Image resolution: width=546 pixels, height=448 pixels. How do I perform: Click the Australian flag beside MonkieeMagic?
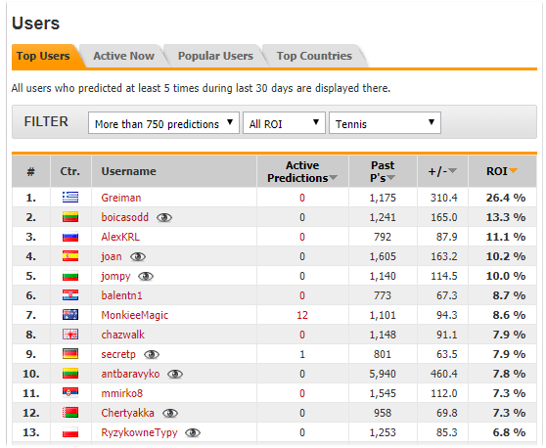(70, 315)
